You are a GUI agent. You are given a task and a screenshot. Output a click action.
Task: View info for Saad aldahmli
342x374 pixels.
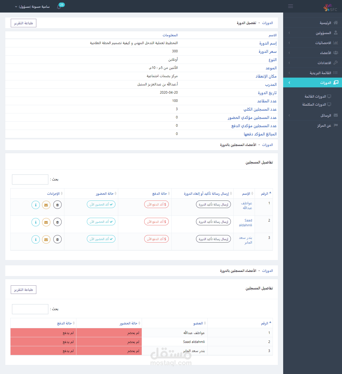pyautogui.click(x=36, y=222)
